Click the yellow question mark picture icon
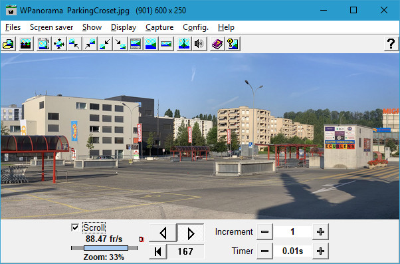The width and height of the screenshot is (400, 264). (x=233, y=44)
